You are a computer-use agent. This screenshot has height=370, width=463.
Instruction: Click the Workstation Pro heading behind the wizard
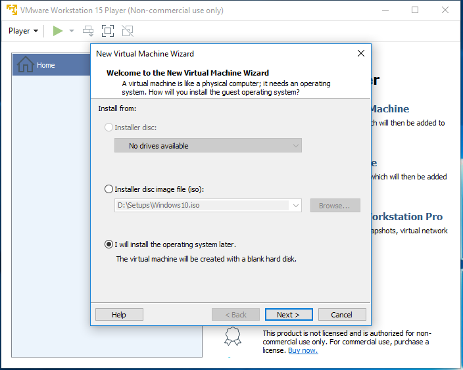pyautogui.click(x=407, y=217)
